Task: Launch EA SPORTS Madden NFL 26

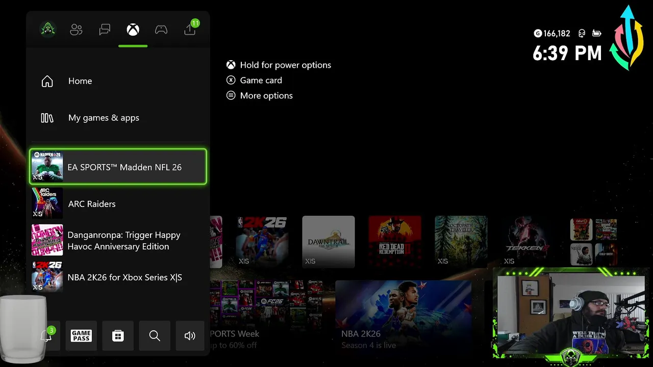Action: click(118, 167)
